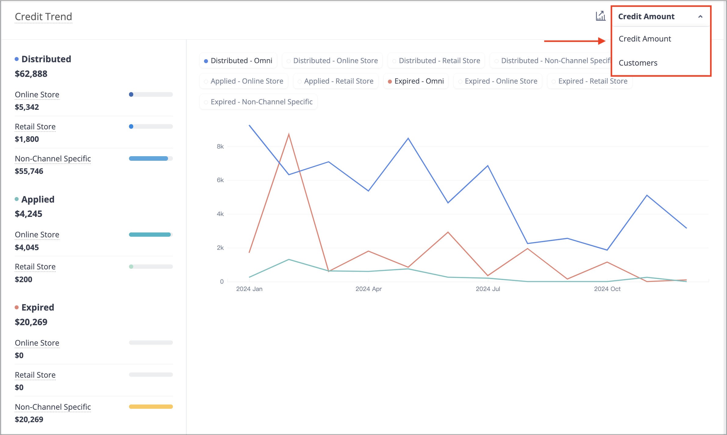The image size is (727, 435).
Task: Click the Expired section heading
Action: 38,307
